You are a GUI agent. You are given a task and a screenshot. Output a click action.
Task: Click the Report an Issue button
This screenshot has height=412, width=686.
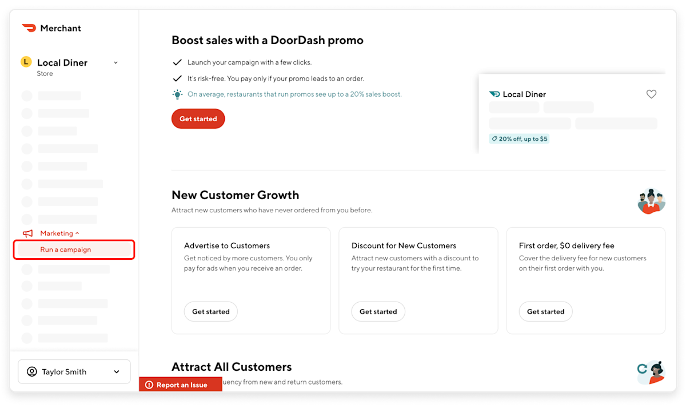[181, 385]
